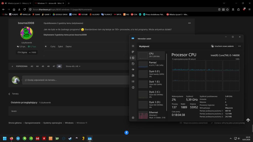
Task: Open taskbar volume icon
Action: [x=239, y=138]
